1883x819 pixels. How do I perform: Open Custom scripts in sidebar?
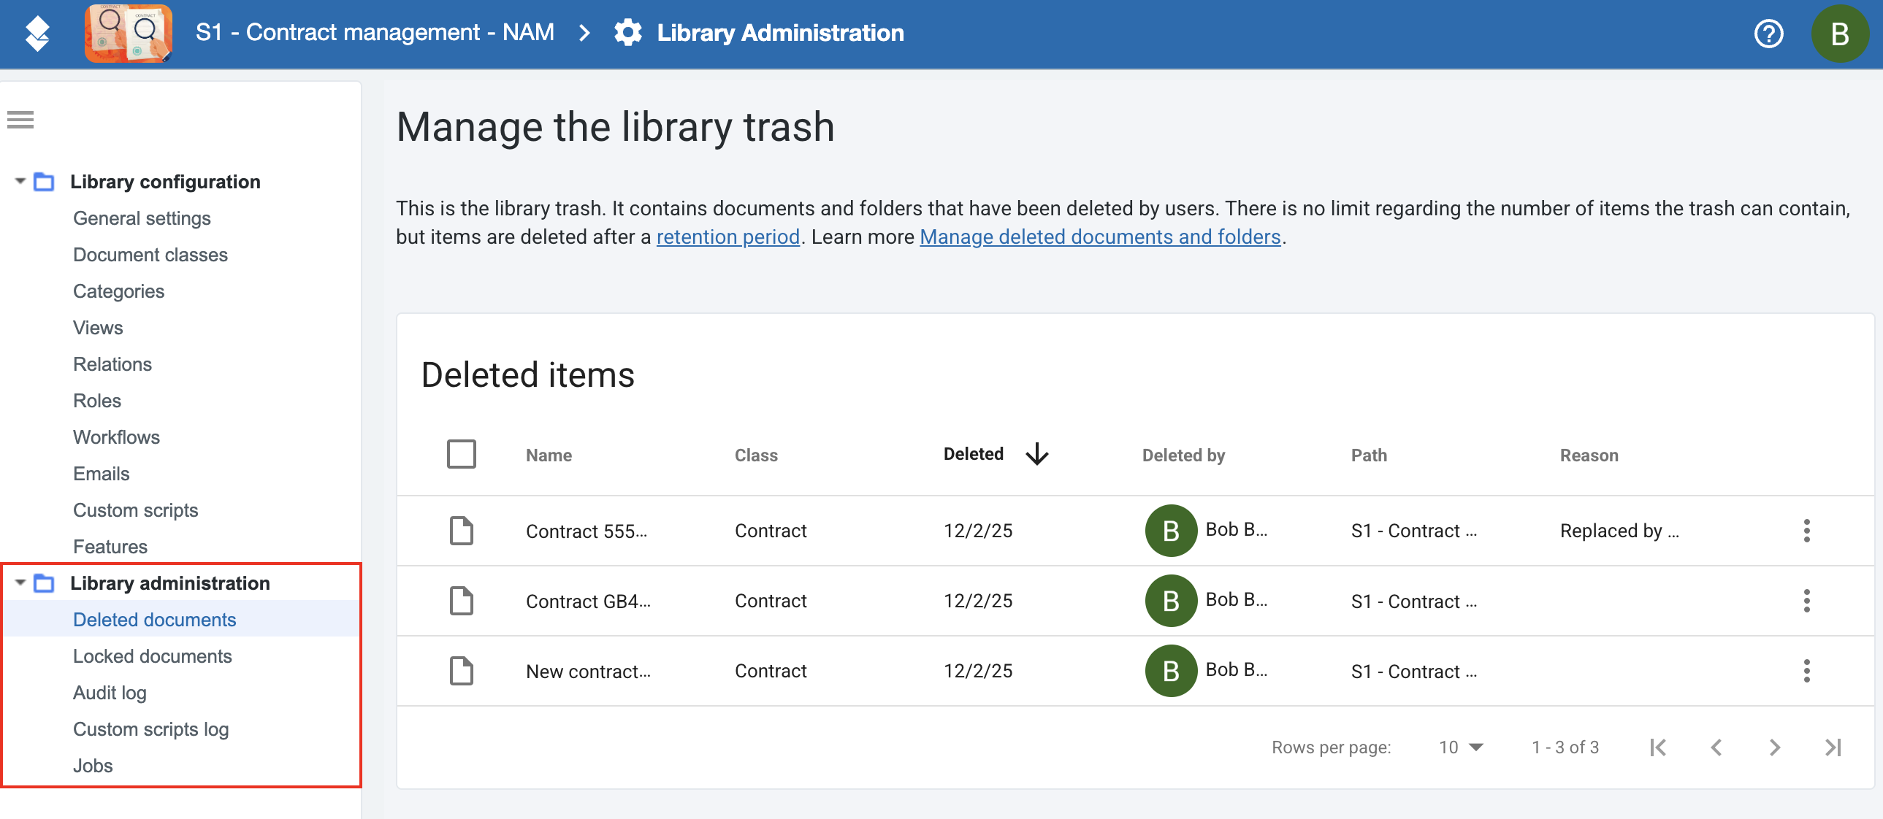pos(136,511)
